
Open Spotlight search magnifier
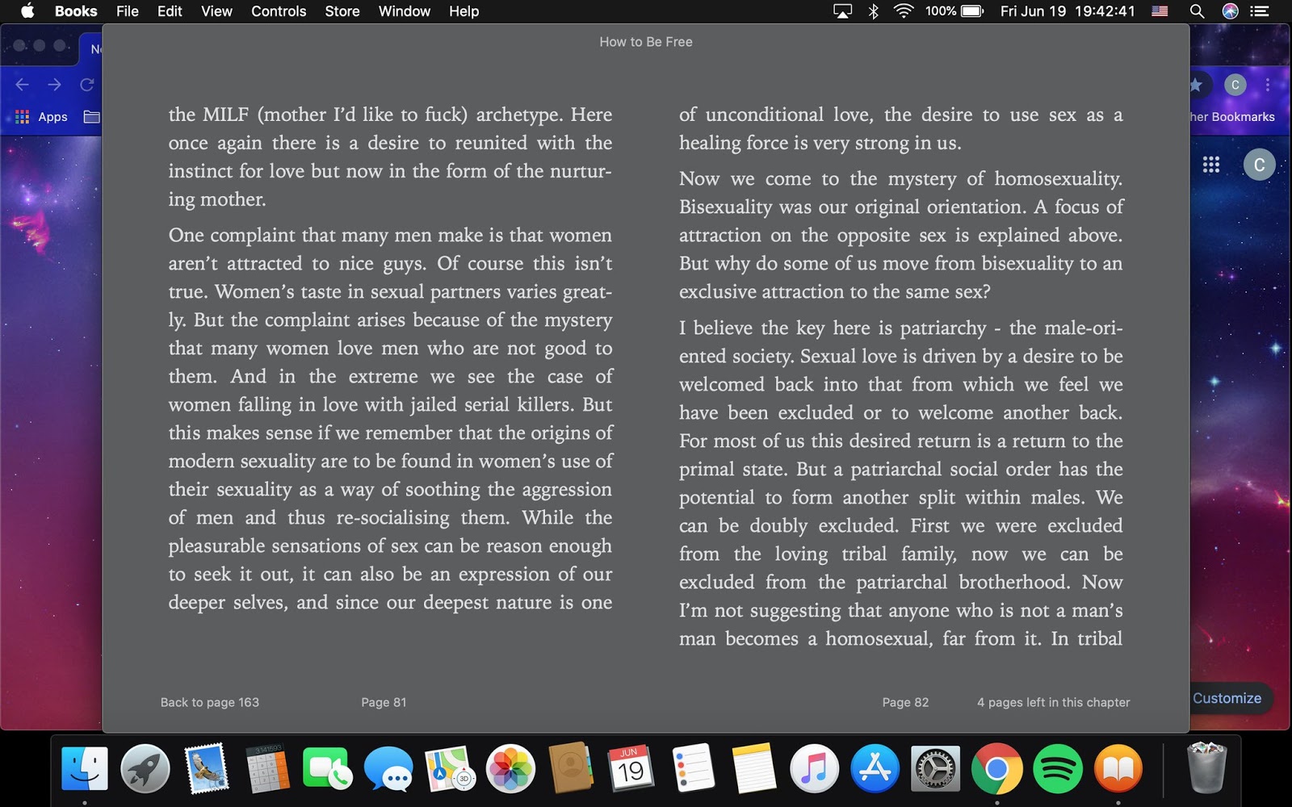[x=1198, y=11]
